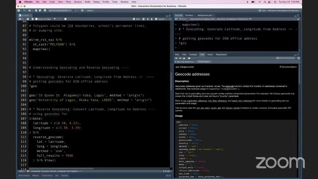The height and width of the screenshot is (179, 318).
Task: Click the Save document icon in editor toolbar
Action: (32, 19)
